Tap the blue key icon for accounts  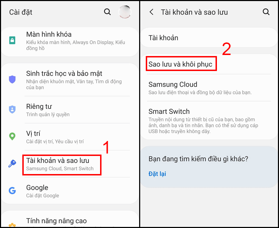pos(12,163)
